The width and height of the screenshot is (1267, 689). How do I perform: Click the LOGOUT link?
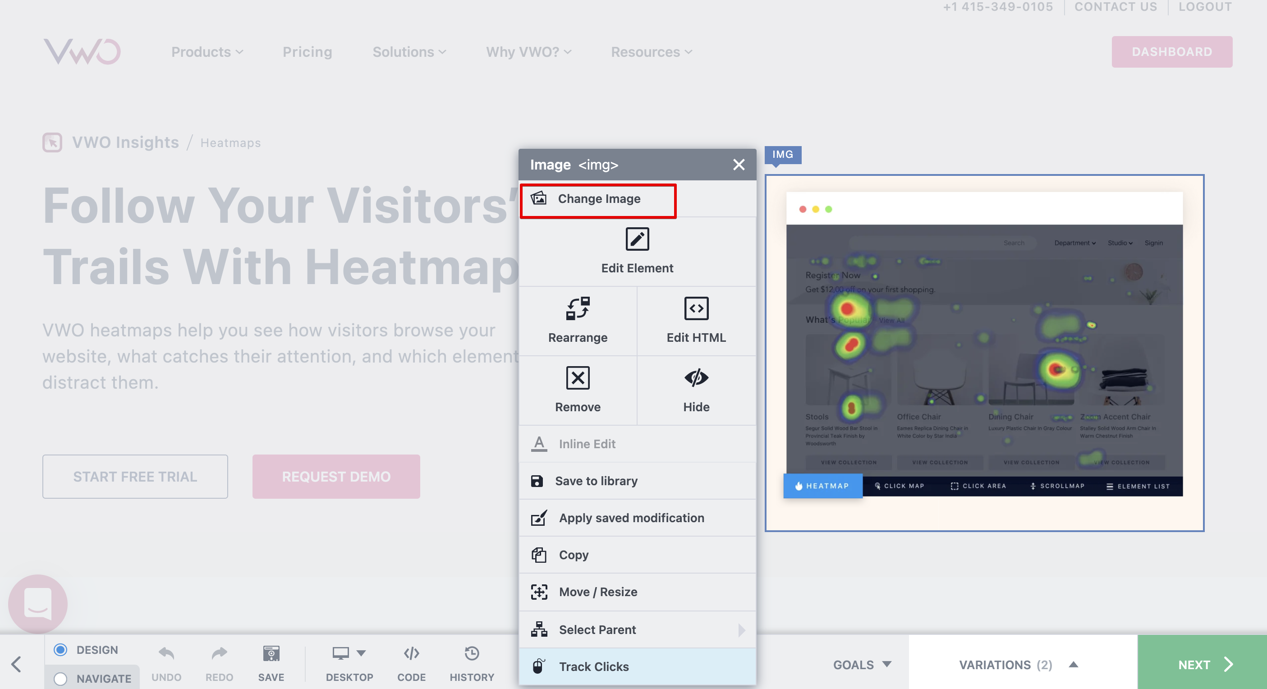(1205, 6)
